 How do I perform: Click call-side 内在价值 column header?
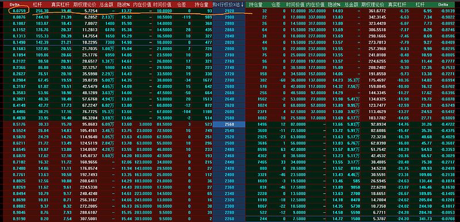click(x=142, y=5)
